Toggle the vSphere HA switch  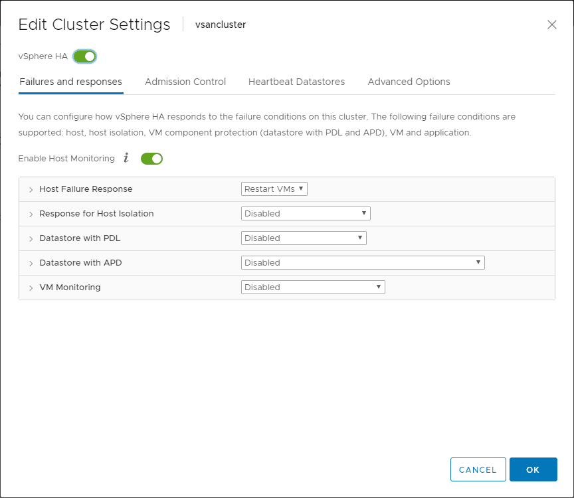click(x=85, y=56)
